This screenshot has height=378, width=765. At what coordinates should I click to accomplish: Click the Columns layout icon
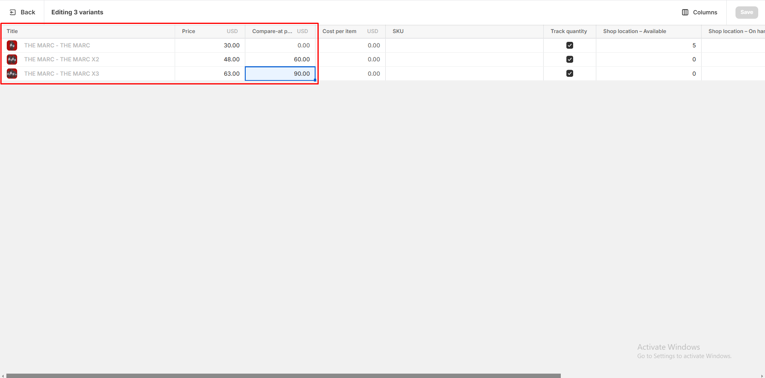tap(685, 12)
